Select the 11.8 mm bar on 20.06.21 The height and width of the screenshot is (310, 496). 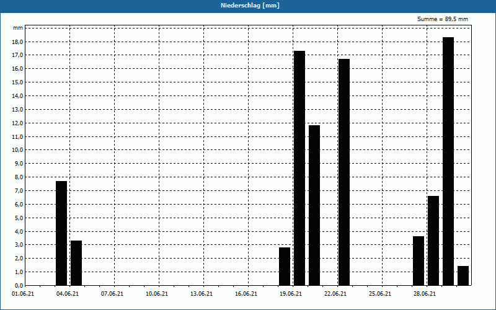pyautogui.click(x=314, y=205)
